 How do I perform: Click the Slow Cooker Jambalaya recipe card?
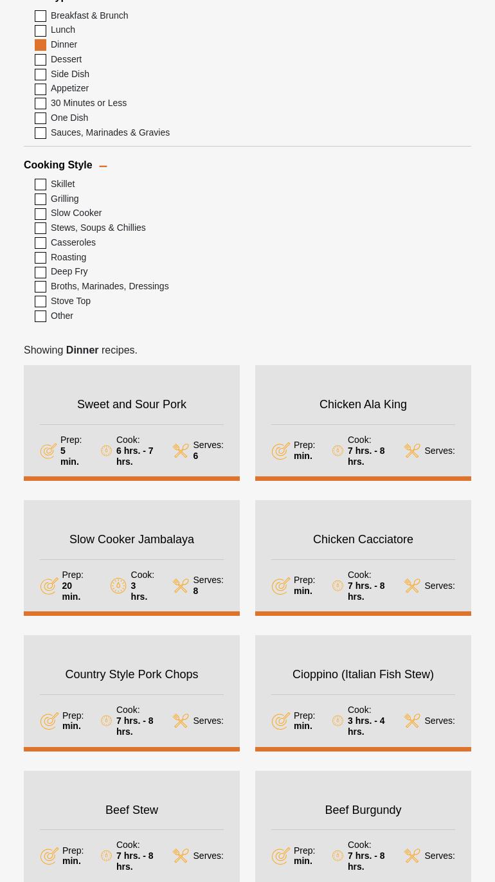[x=131, y=539]
